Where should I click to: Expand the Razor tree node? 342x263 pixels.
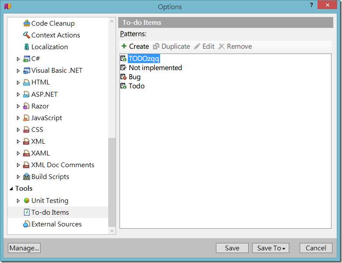coord(18,106)
